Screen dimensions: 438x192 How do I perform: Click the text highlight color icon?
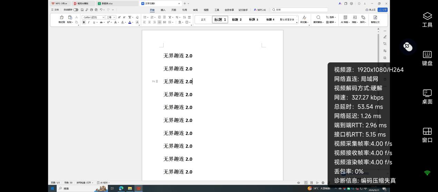[123, 22]
